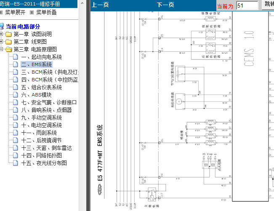Click the 菜单折叠 link
The height and width of the screenshot is (211, 274).
click(x=46, y=12)
